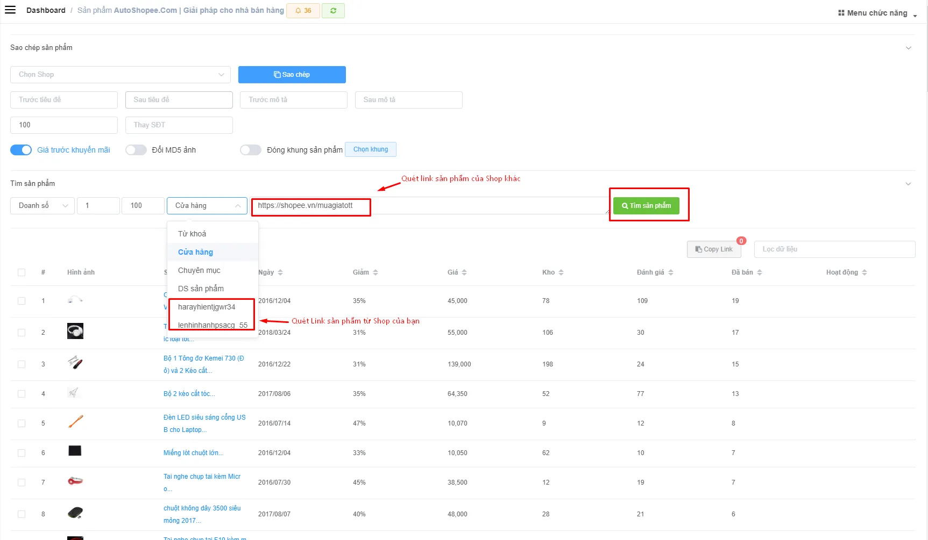The height and width of the screenshot is (540, 928).
Task: Select Từ khoá from the dropdown list
Action: 192,234
